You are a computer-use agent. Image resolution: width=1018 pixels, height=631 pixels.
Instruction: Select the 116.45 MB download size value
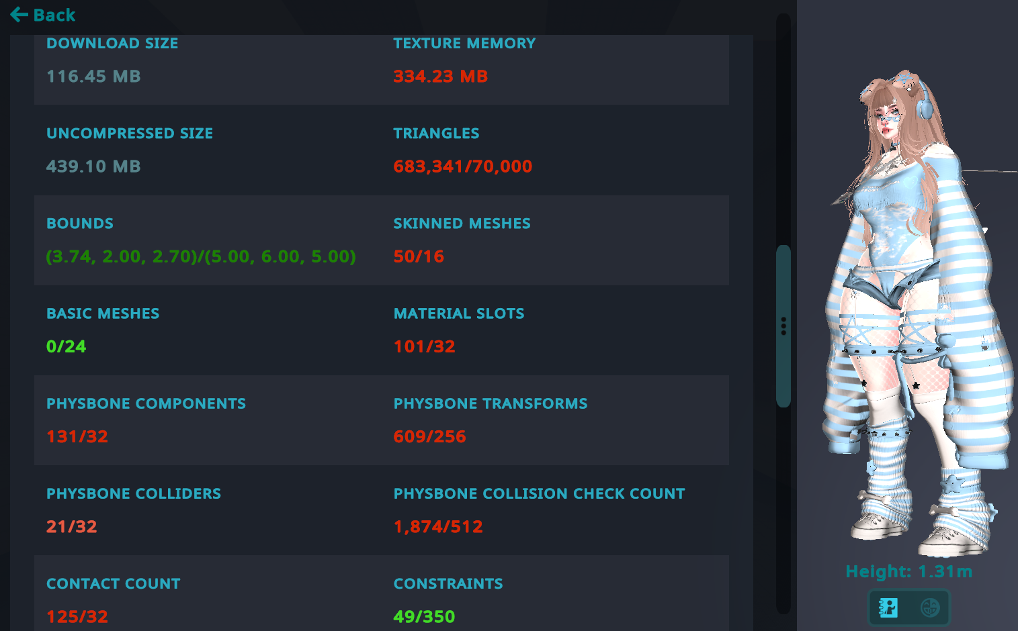pos(93,77)
